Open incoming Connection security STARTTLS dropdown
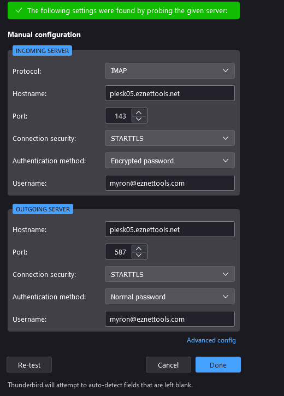The width and height of the screenshot is (284, 396). [170, 138]
